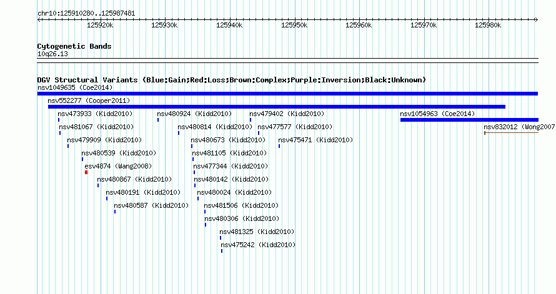Open nsv480924 (Kidd2010) variant label
Image resolution: width=556 pixels, height=294 pixels.
click(x=194, y=114)
